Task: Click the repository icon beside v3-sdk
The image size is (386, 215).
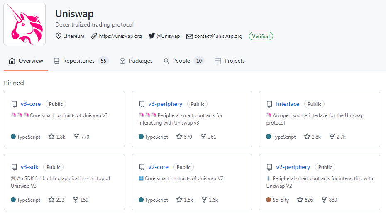Action: (14, 167)
